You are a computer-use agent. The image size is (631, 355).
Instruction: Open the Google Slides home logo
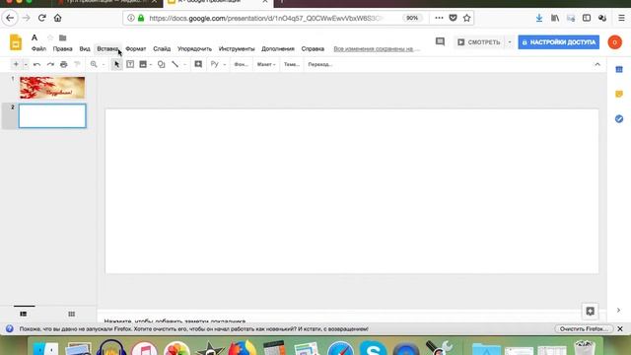[16, 42]
